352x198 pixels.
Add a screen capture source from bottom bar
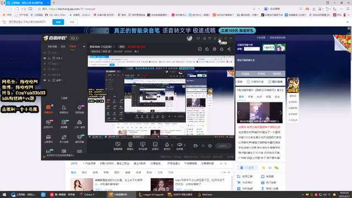click(x=118, y=146)
